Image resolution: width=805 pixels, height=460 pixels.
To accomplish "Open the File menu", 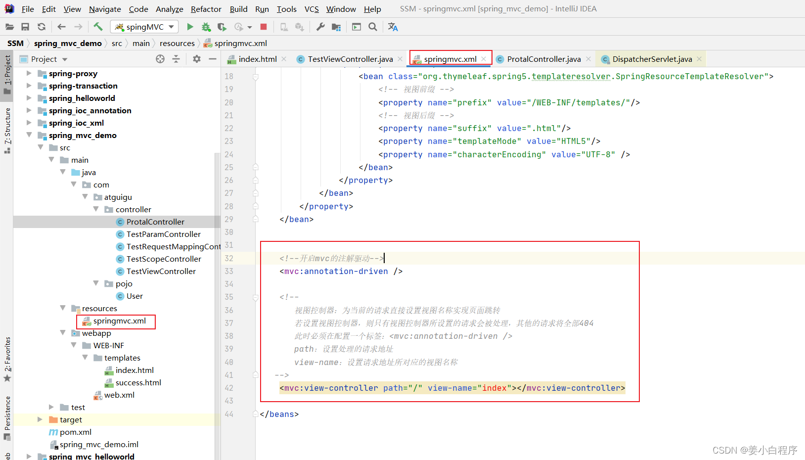I will click(x=28, y=9).
